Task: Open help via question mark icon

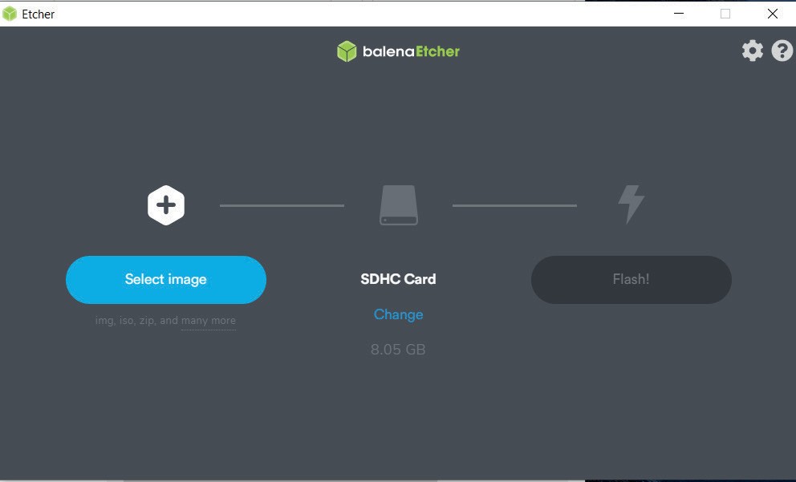Action: [782, 51]
